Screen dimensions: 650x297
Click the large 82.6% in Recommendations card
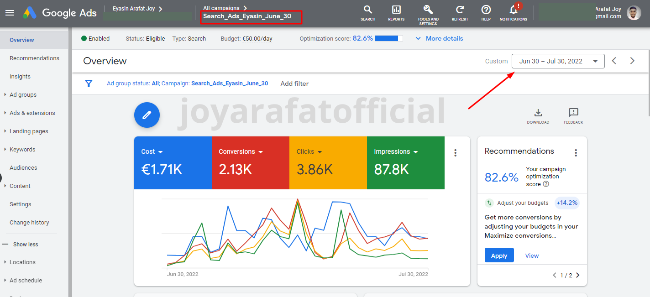(x=501, y=177)
